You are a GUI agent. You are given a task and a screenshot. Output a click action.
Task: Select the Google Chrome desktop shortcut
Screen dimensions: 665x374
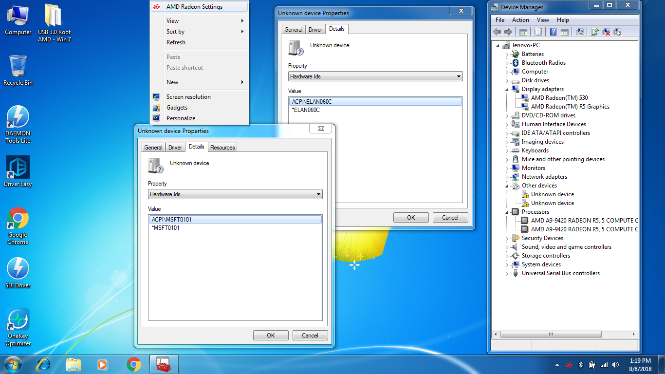pos(18,226)
